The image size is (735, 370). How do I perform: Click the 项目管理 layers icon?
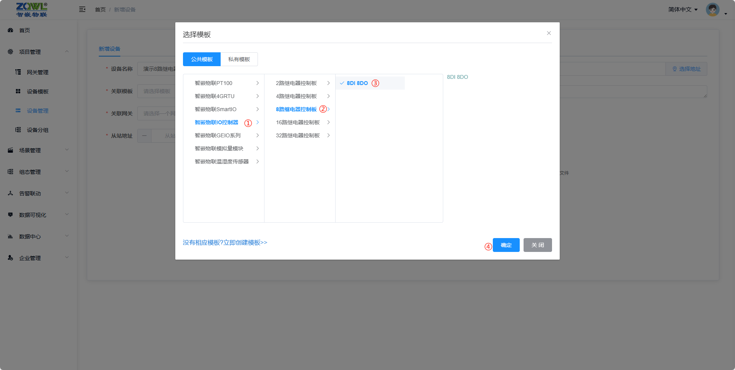click(x=10, y=52)
